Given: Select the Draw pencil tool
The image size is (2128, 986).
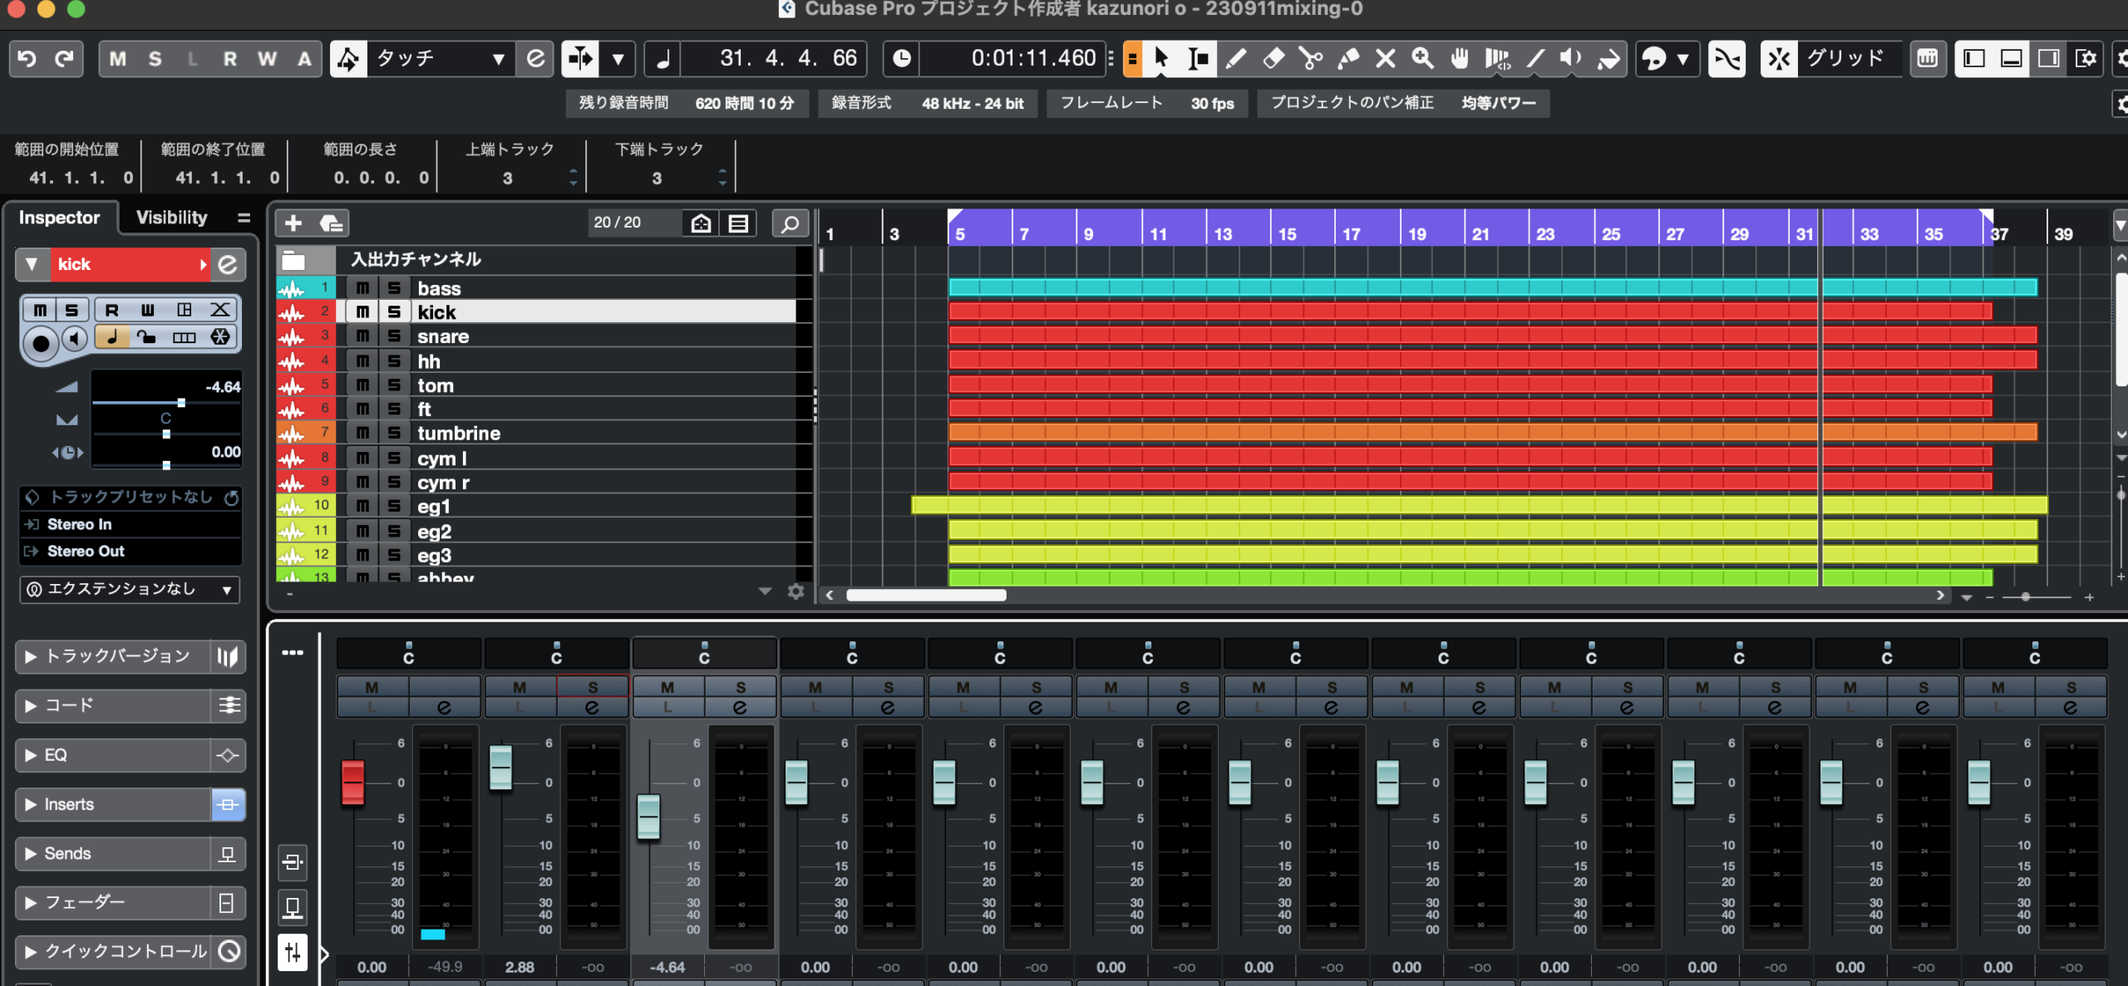Looking at the screenshot, I should [x=1236, y=58].
